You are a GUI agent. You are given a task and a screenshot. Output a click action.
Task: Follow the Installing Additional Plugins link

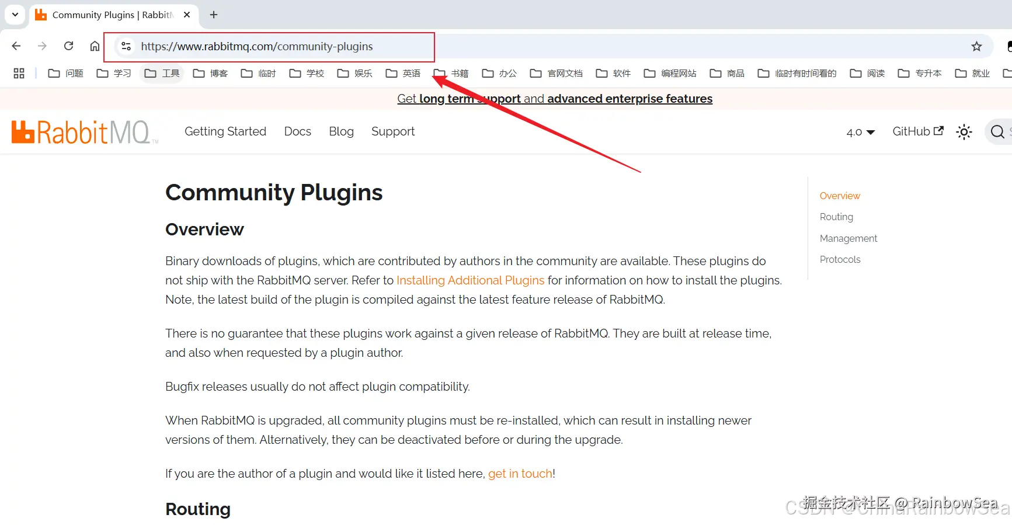[471, 280]
